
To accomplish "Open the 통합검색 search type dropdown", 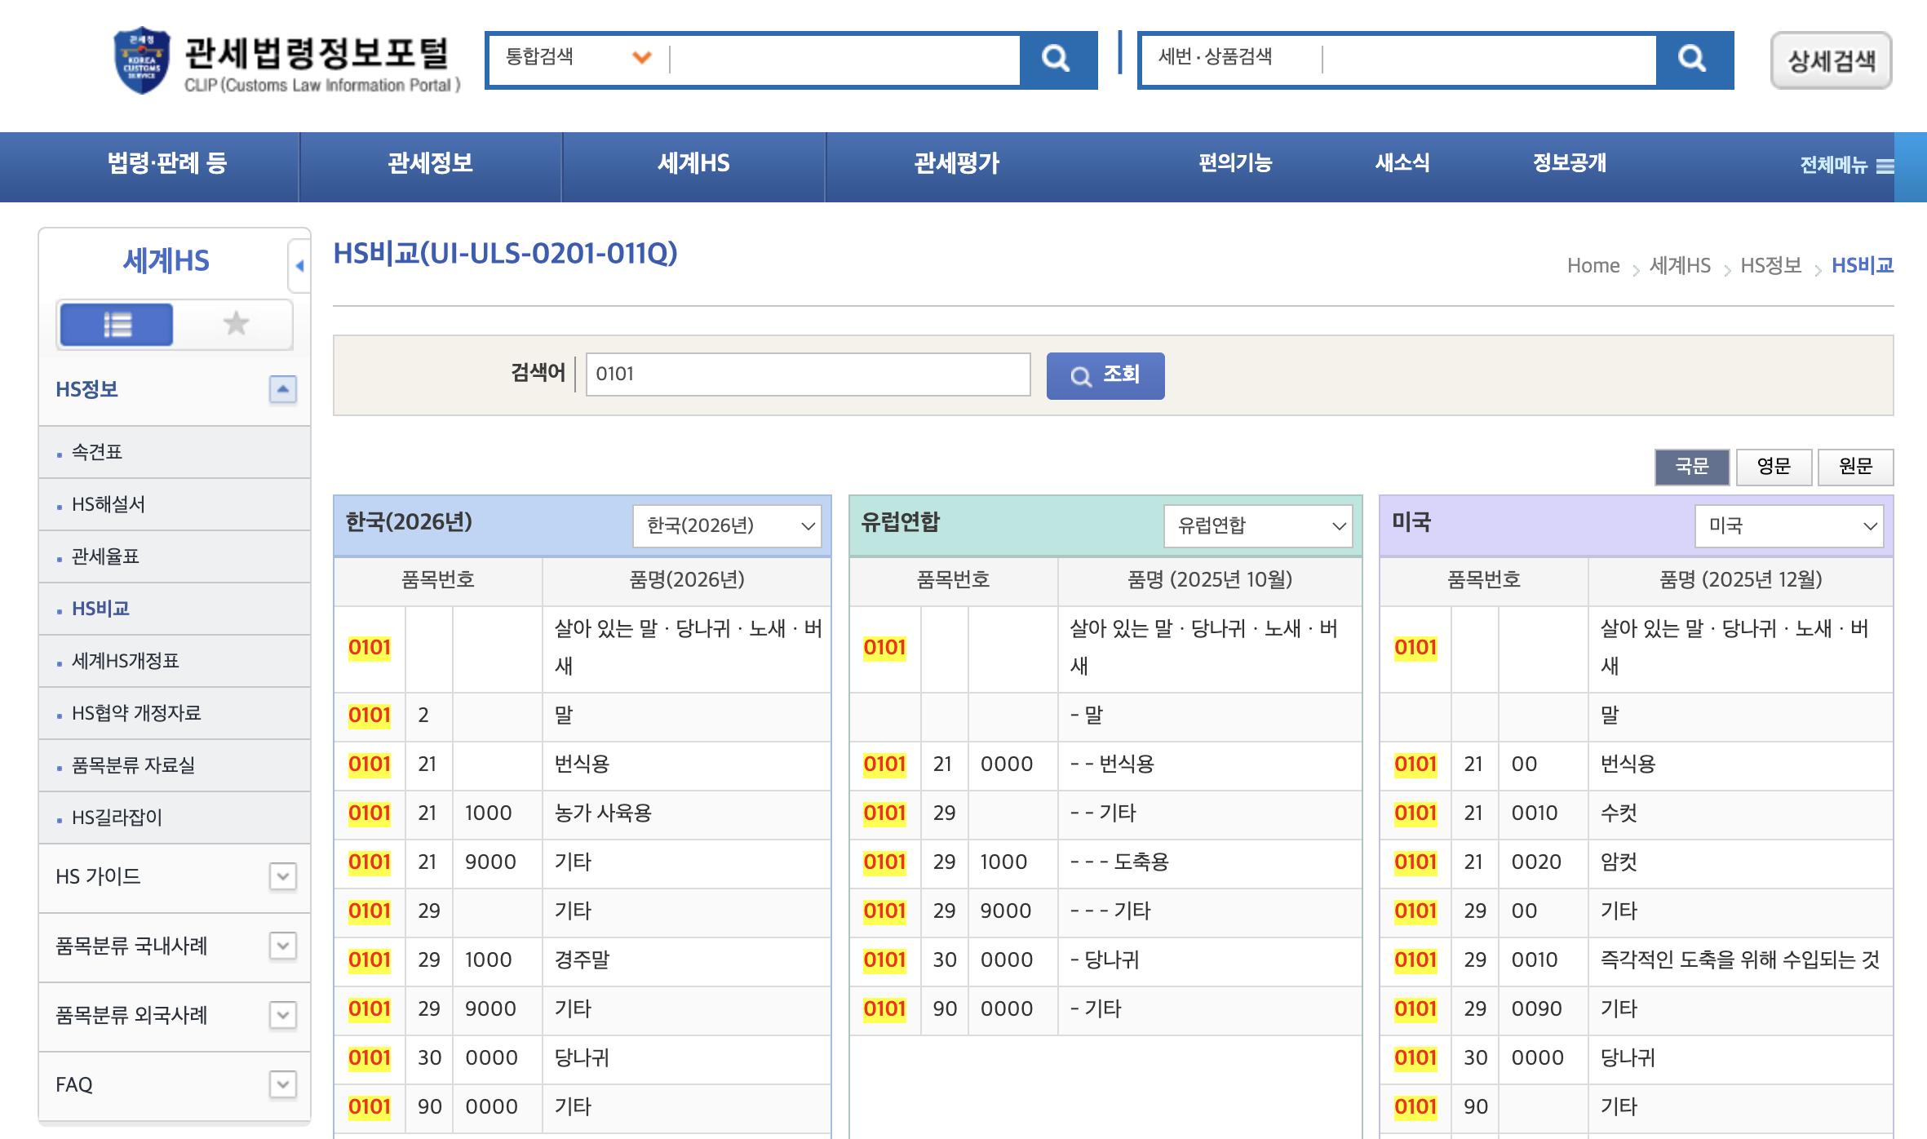I will (641, 58).
